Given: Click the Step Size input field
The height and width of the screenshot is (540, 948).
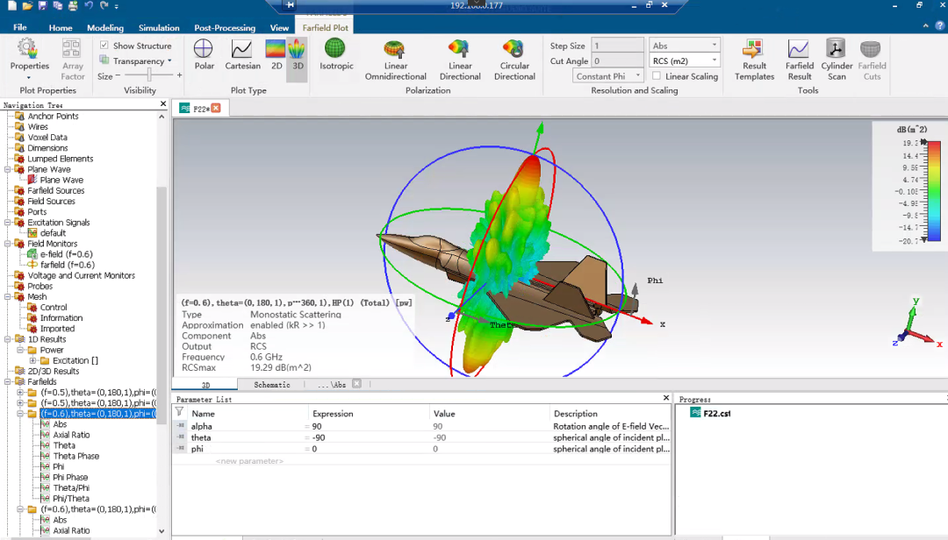Looking at the screenshot, I should pyautogui.click(x=618, y=46).
